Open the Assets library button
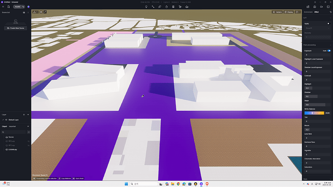Screen dimensions: 333x187 (x=17, y=7)
